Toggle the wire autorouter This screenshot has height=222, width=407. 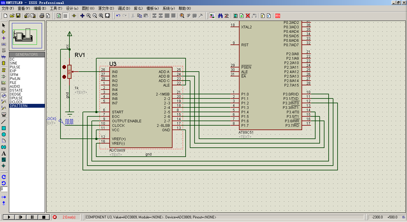pyautogui.click(x=212, y=16)
